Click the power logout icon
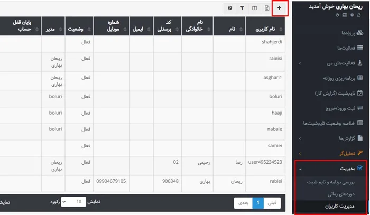Viewport: 370px width, 215px height. point(337,15)
